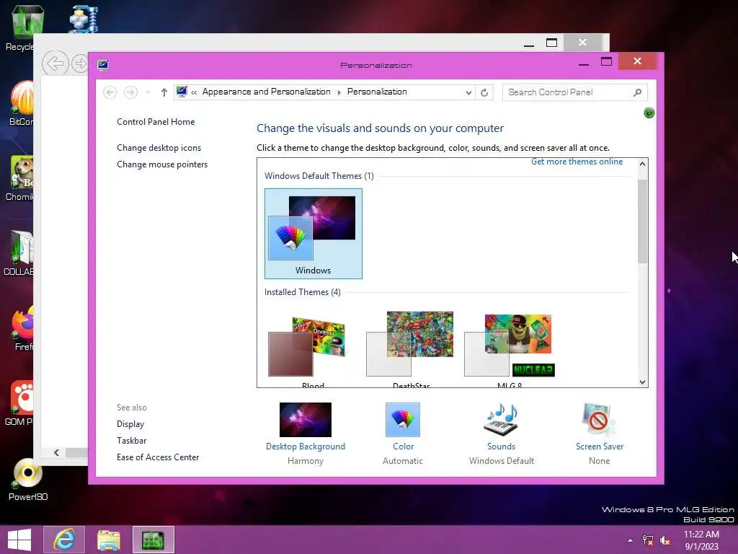738x554 pixels.
Task: Select Appearance and Personalization breadcrumb
Action: [x=267, y=92]
